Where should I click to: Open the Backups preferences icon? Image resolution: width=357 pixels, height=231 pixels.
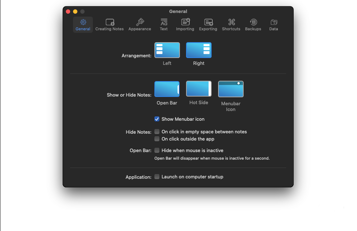coord(253,22)
